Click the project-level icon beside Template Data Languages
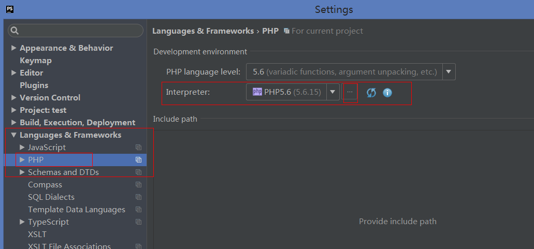 point(138,210)
